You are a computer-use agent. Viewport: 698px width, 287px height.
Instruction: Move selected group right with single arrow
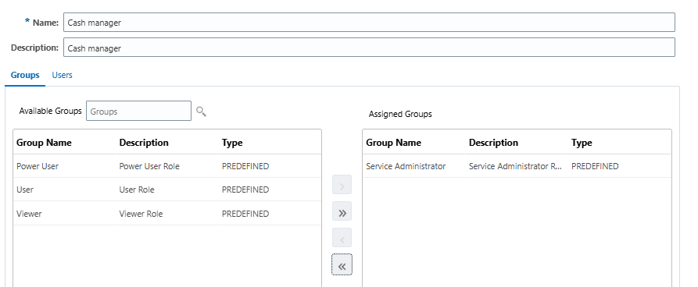pos(342,184)
